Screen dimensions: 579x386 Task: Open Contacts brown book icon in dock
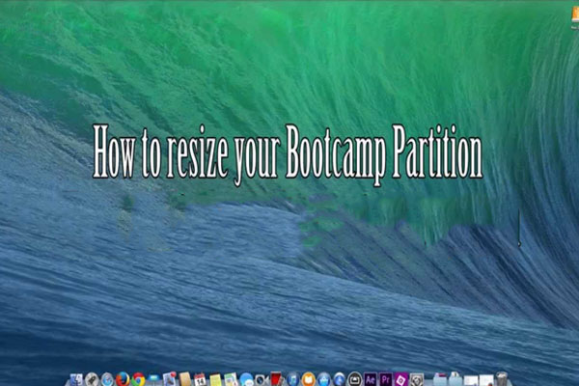(x=185, y=379)
